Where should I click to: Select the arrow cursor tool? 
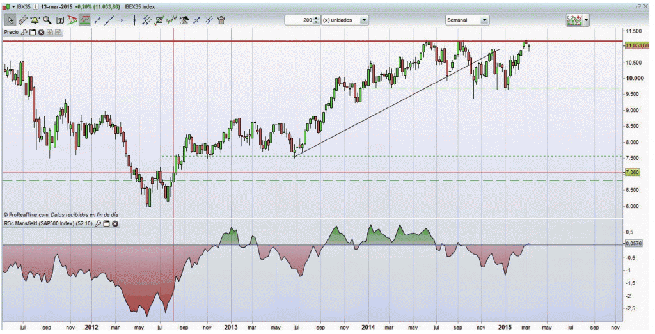tap(9, 20)
